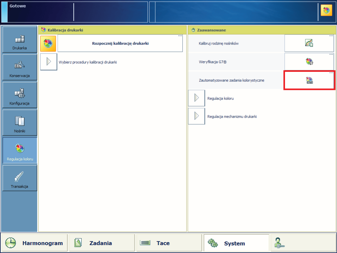Click the color wheel icon in top-right corner
This screenshot has width=337, height=253.
pos(326,11)
